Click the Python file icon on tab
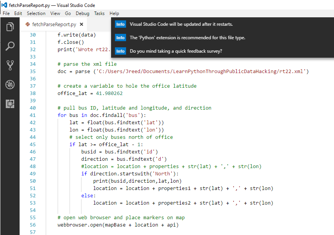The image size is (334, 235). (x=28, y=24)
